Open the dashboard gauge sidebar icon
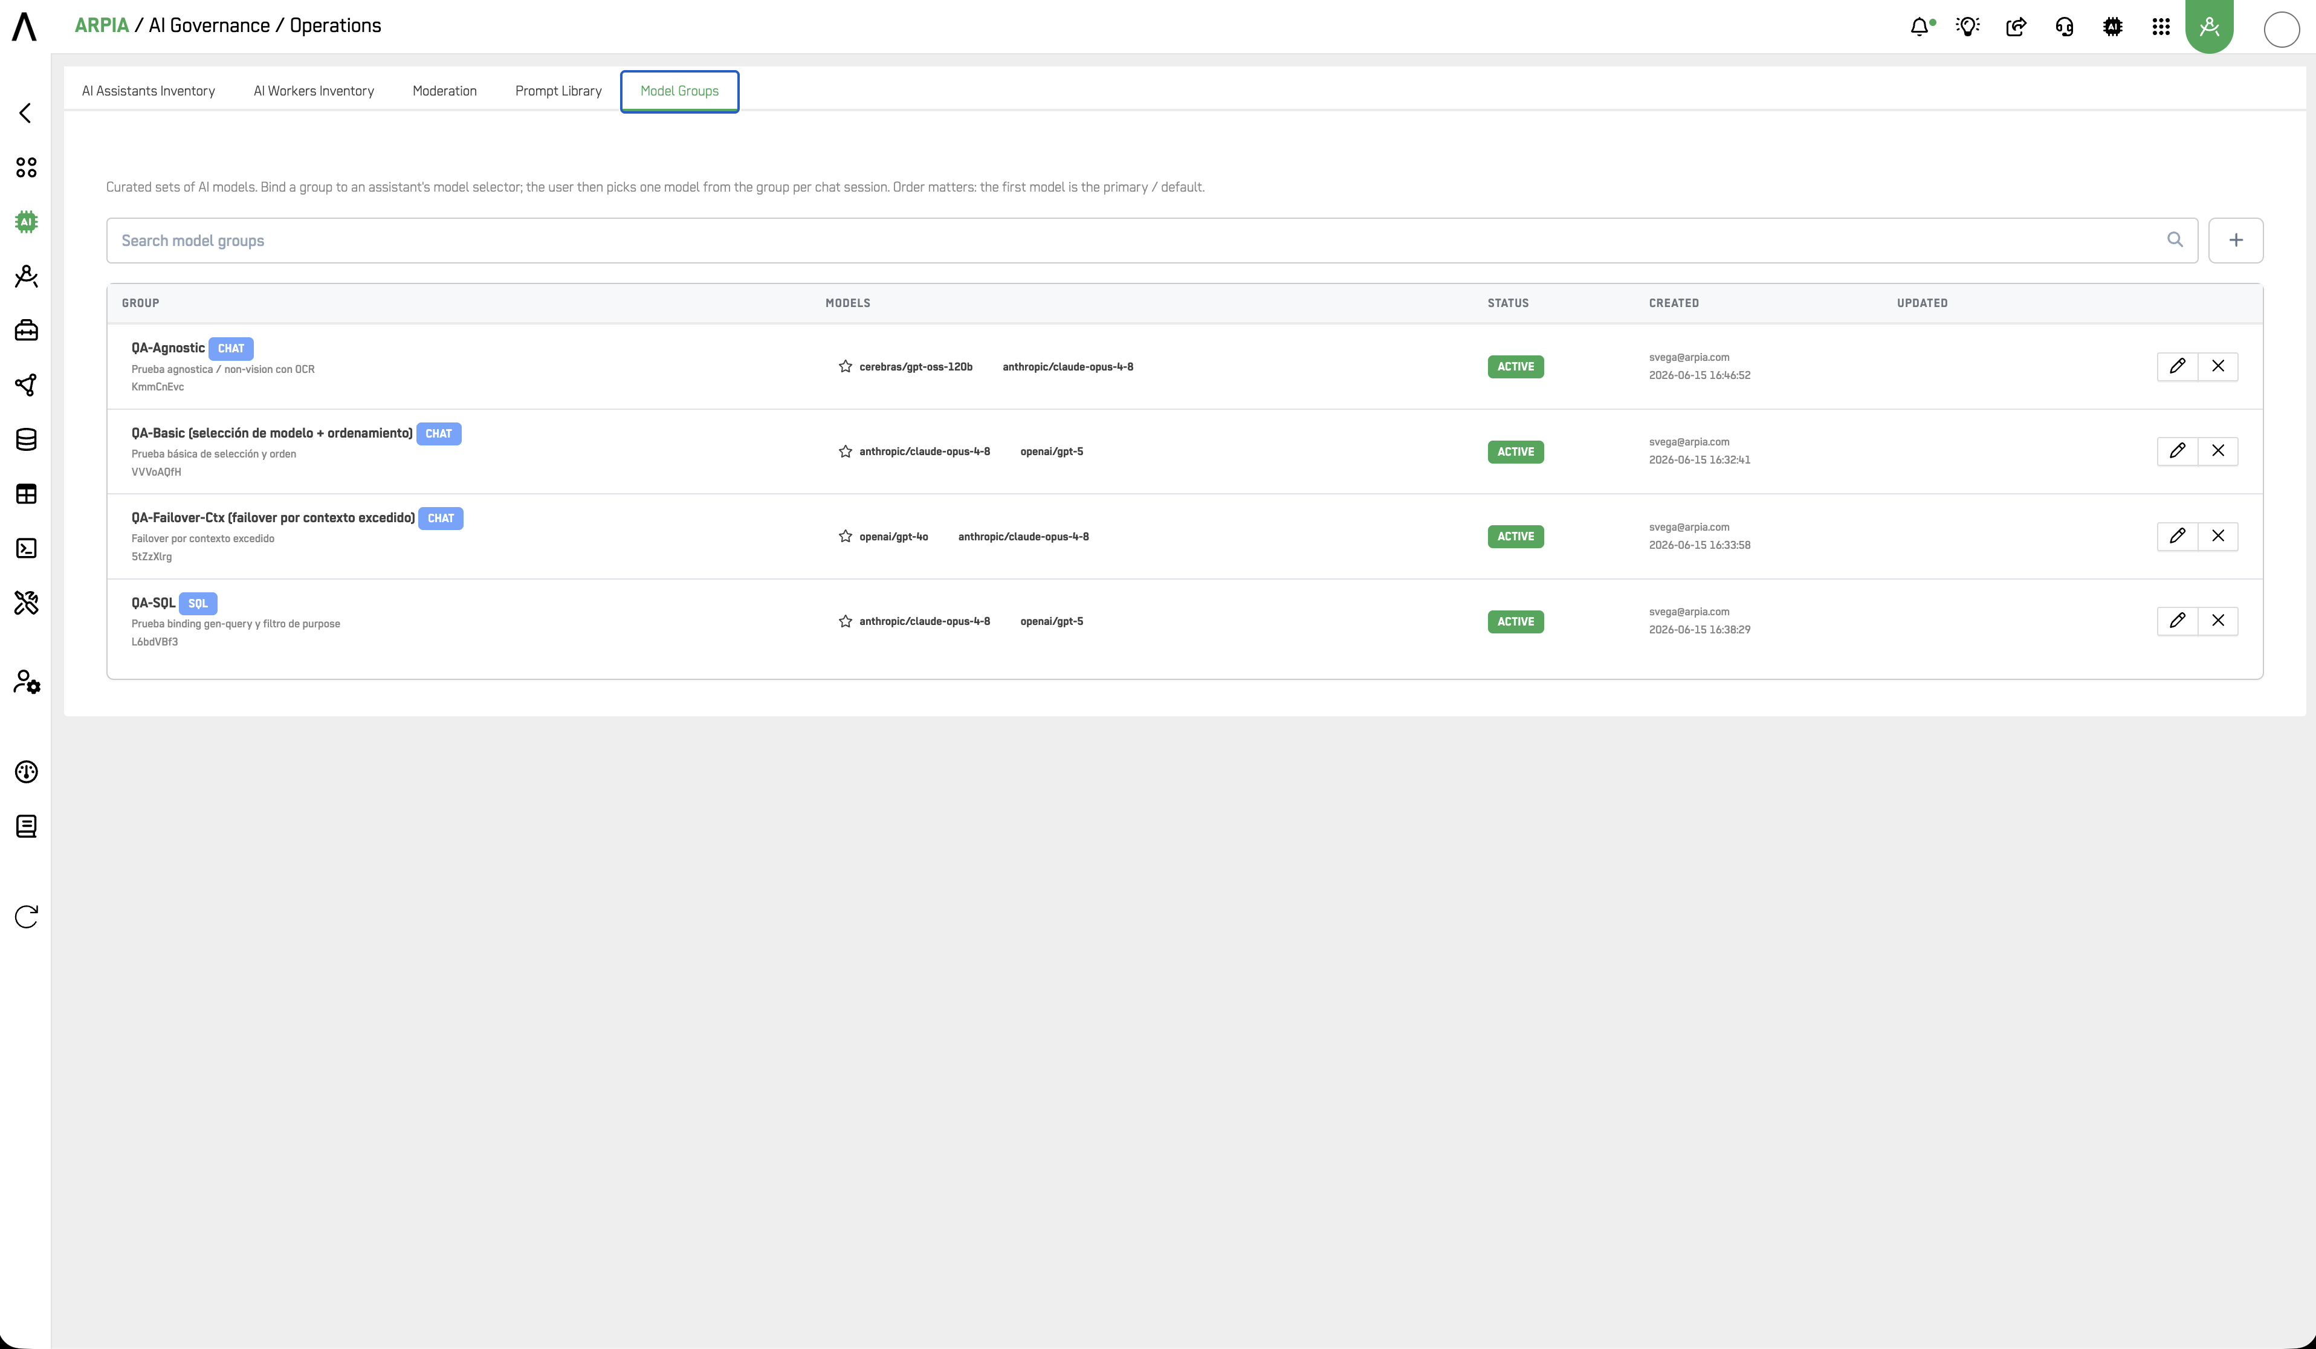 [27, 772]
